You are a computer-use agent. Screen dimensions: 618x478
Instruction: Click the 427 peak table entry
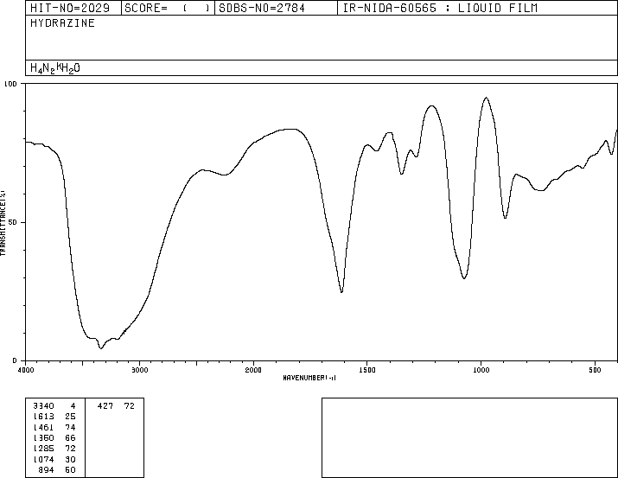[x=116, y=406]
